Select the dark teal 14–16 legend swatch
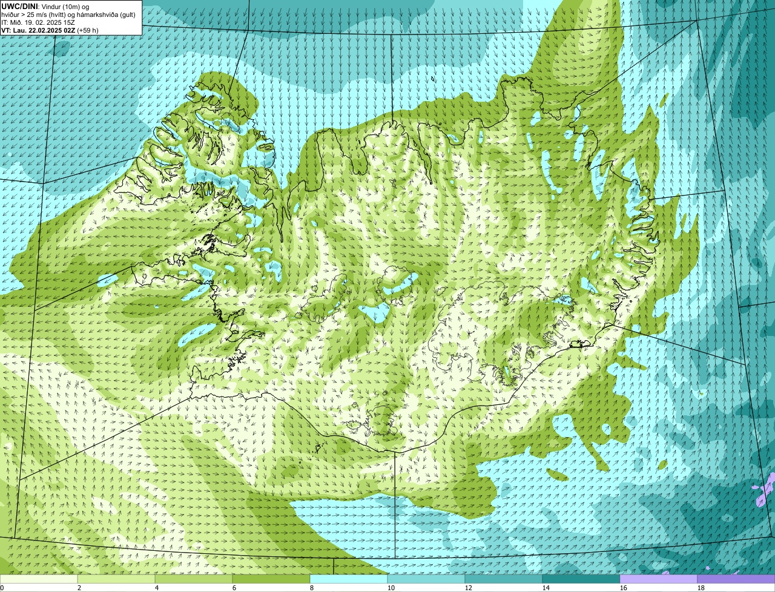 [x=581, y=579]
